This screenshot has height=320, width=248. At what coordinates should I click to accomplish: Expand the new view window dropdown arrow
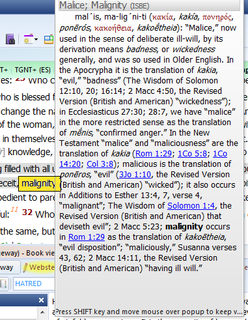click(36, 40)
